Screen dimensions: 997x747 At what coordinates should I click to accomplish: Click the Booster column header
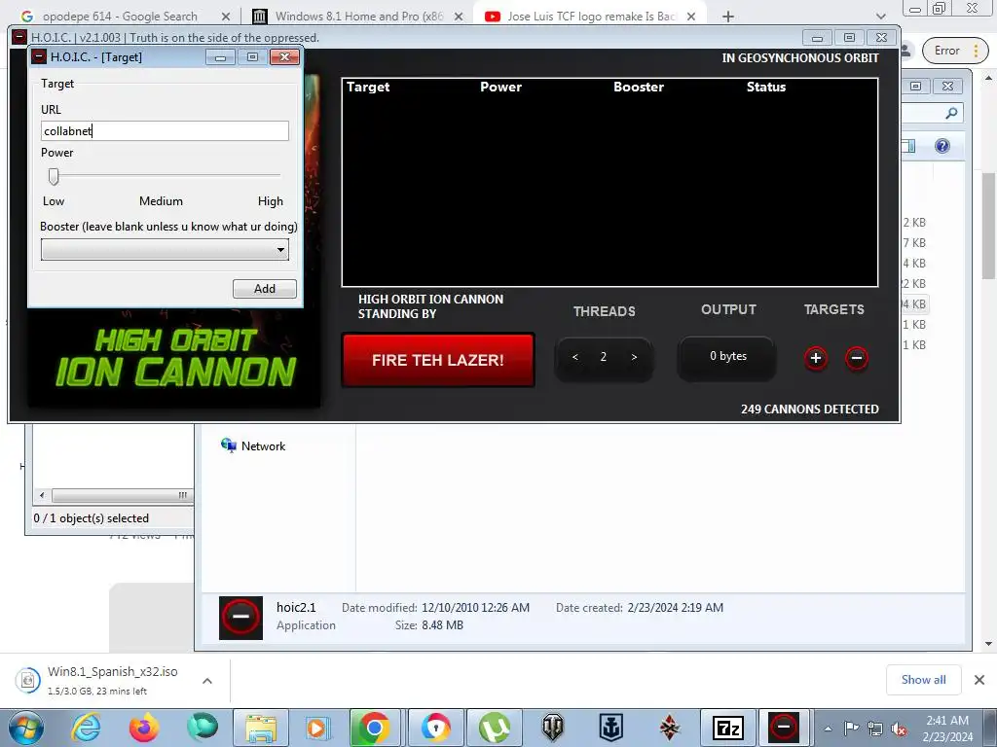point(639,87)
